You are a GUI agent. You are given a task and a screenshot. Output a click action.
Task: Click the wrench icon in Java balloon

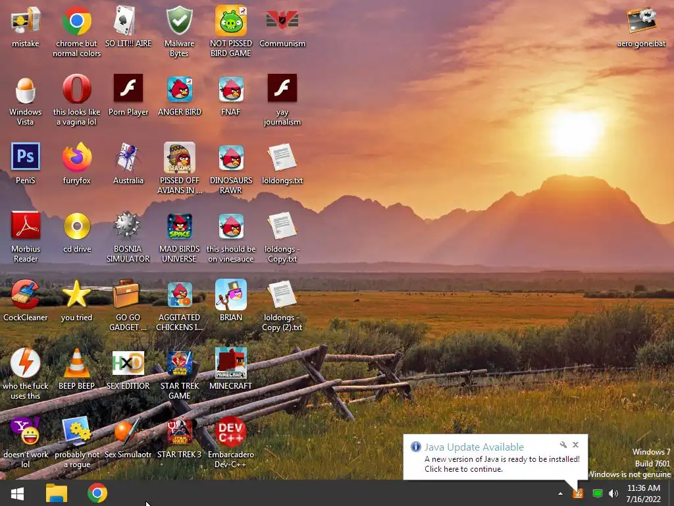(563, 445)
